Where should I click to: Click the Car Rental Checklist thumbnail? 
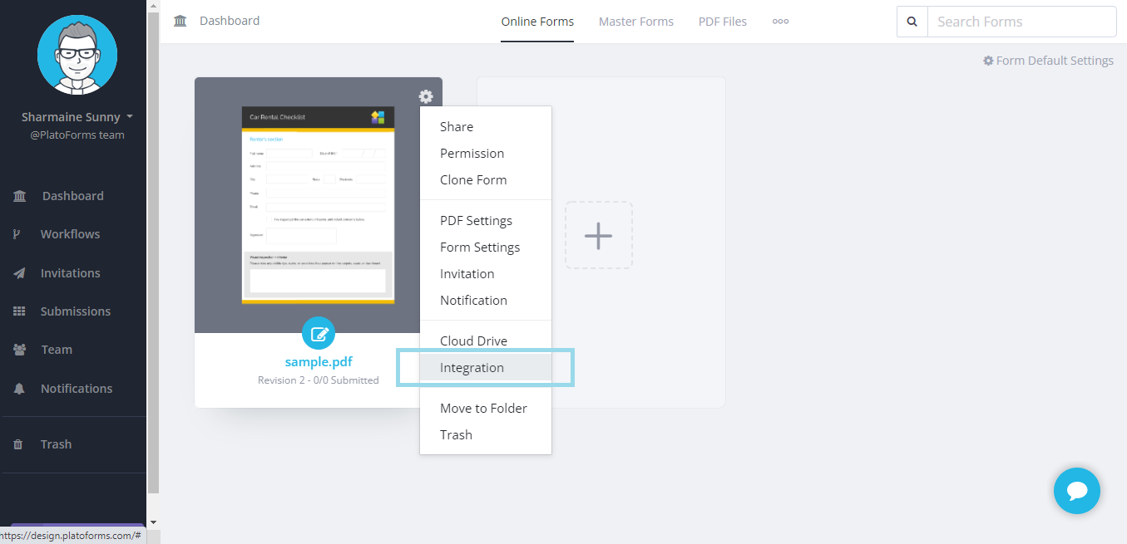tap(318, 204)
